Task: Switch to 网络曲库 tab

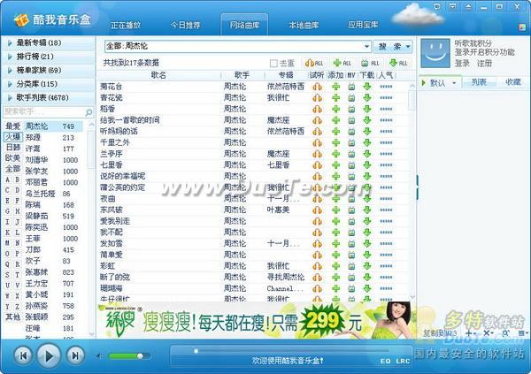Action: click(x=244, y=25)
